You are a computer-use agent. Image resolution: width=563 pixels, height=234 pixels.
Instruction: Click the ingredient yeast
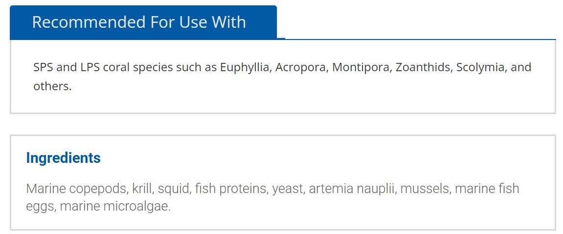click(288, 189)
